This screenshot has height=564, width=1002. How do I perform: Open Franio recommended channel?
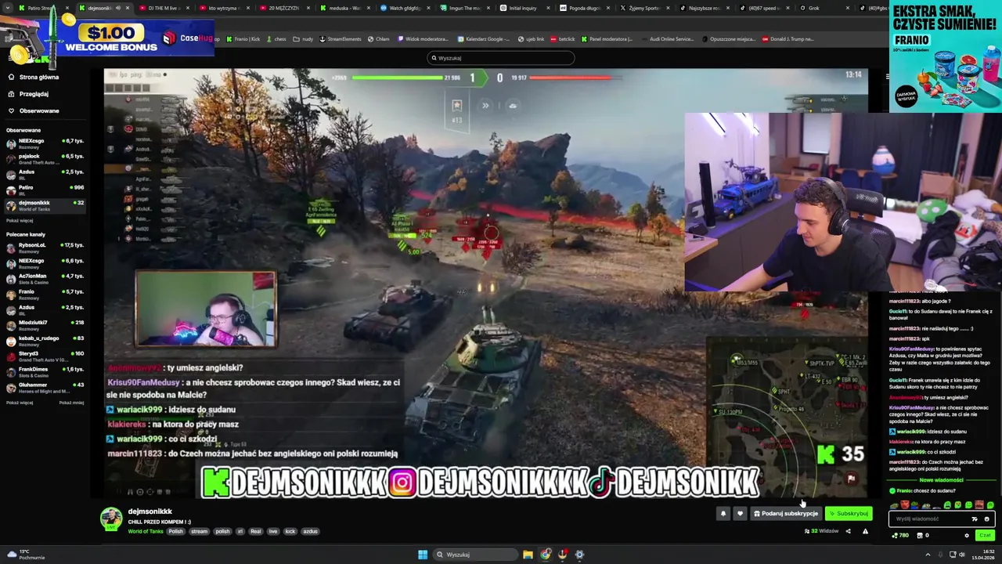point(45,294)
